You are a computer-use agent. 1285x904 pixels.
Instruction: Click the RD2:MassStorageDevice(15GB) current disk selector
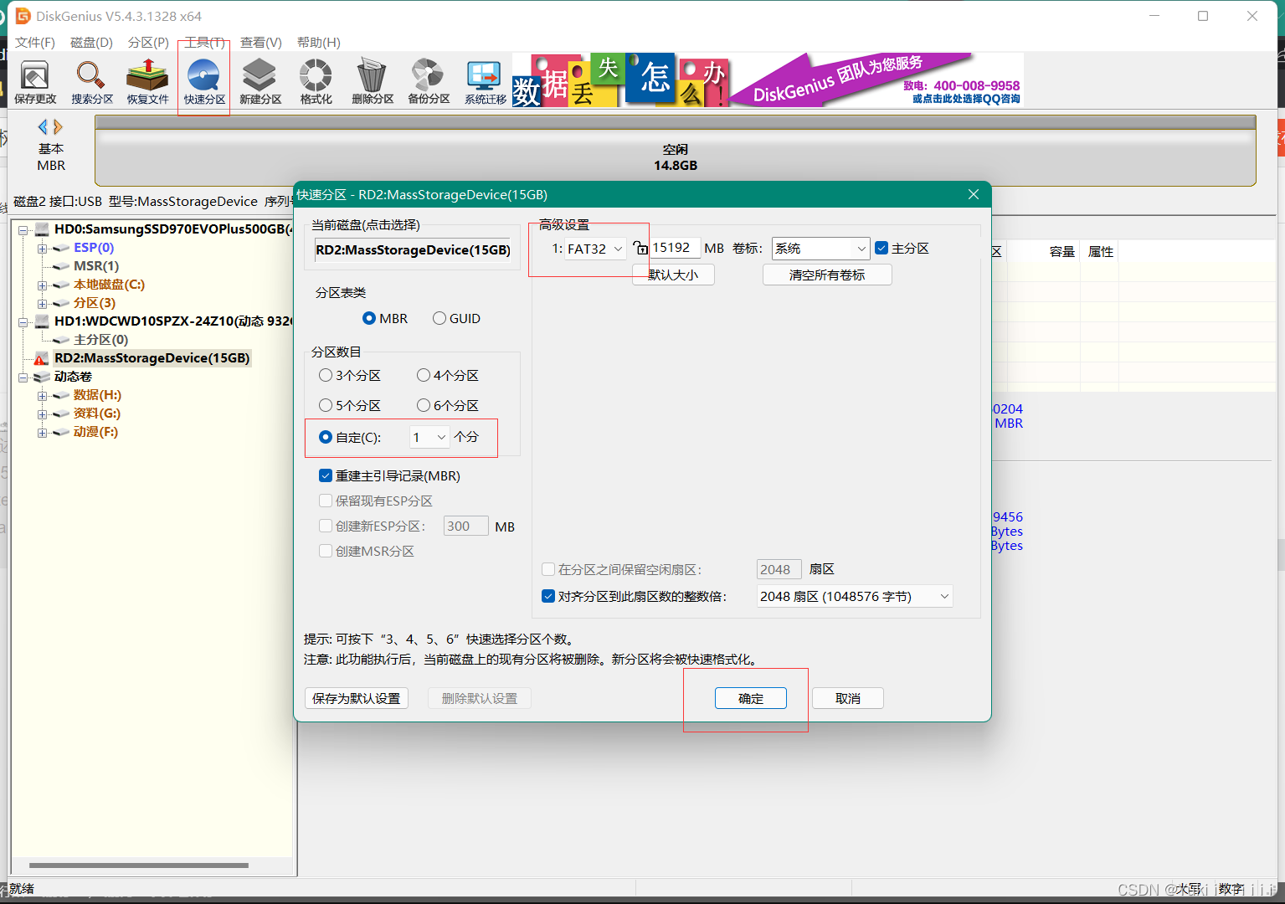pyautogui.click(x=413, y=250)
